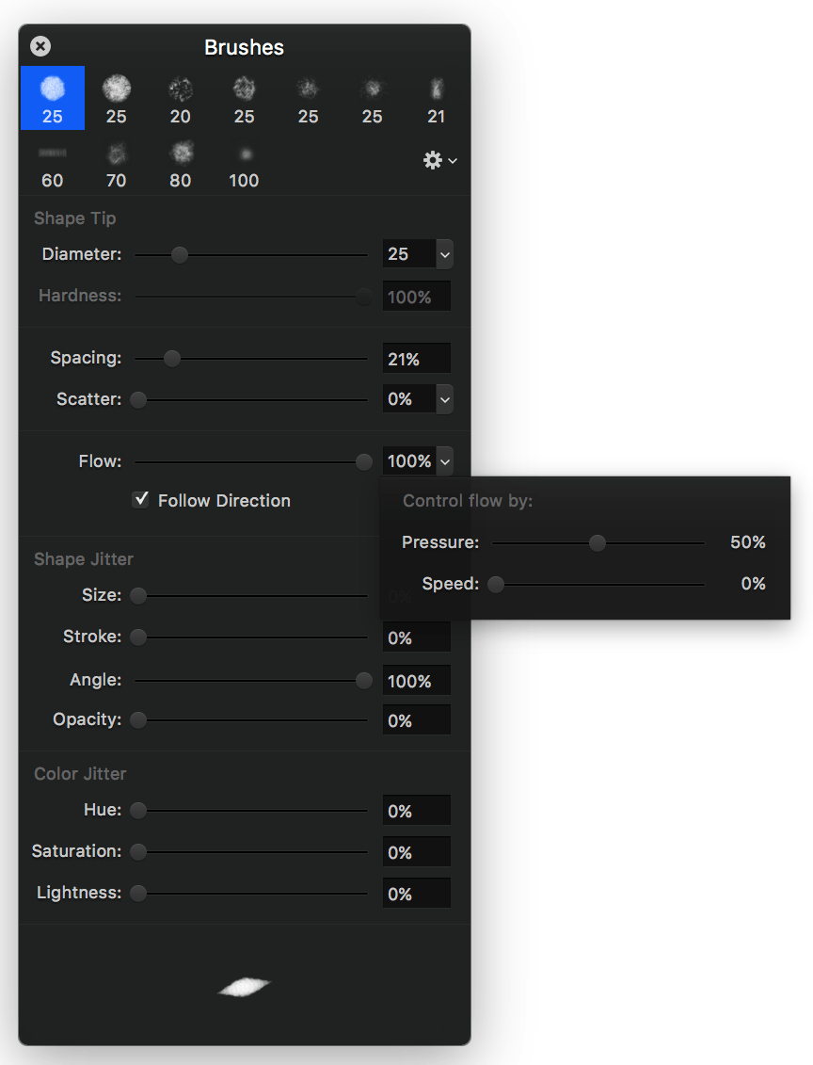This screenshot has height=1065, width=813.
Task: Collapse the Flow control dropdown
Action: pyautogui.click(x=444, y=461)
